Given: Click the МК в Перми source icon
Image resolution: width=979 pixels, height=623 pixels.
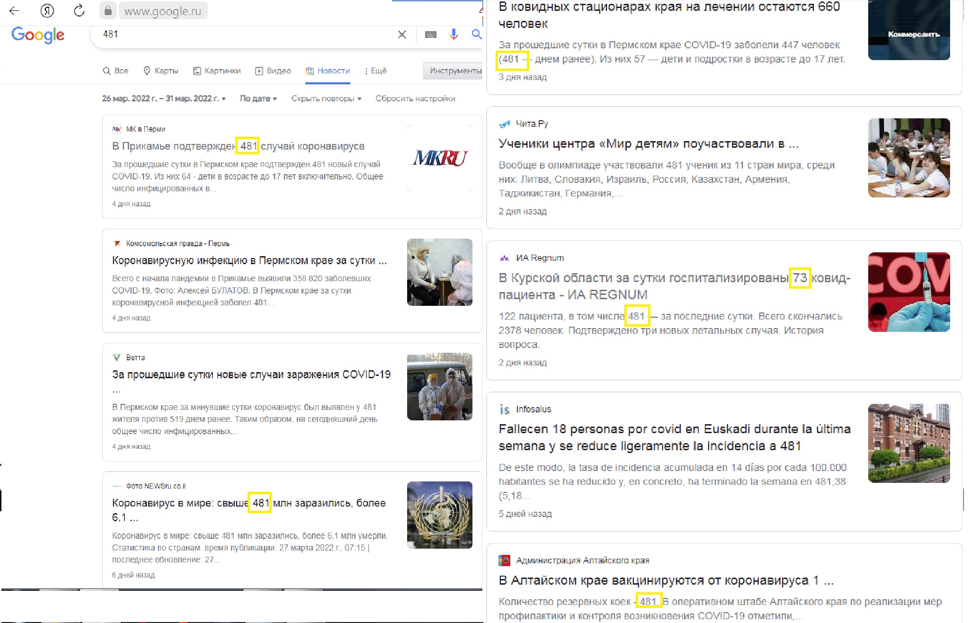Looking at the screenshot, I should pyautogui.click(x=116, y=129).
